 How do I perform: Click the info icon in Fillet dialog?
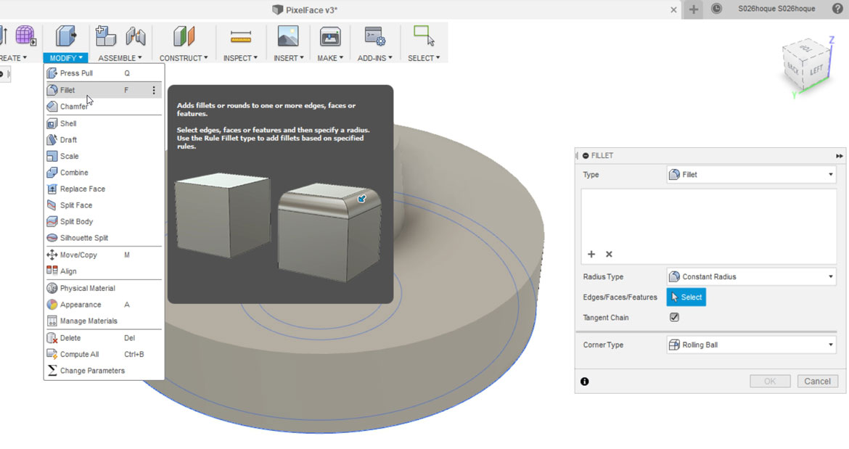(584, 382)
